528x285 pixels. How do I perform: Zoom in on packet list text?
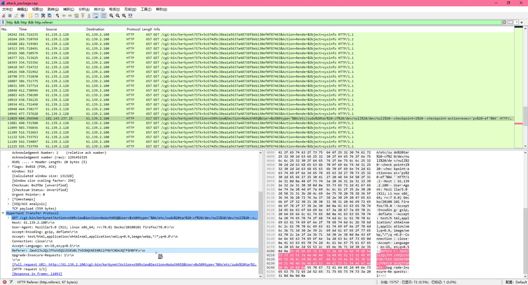[111, 16]
